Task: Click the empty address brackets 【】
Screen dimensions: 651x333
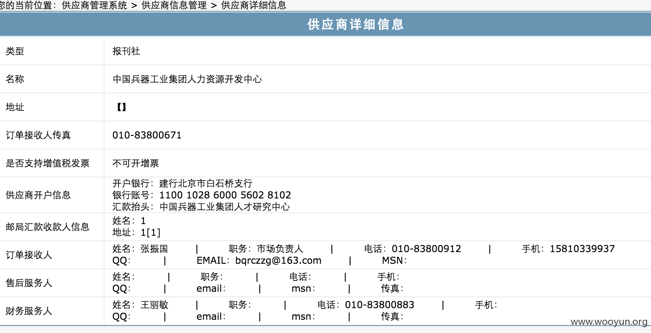Action: [x=122, y=107]
